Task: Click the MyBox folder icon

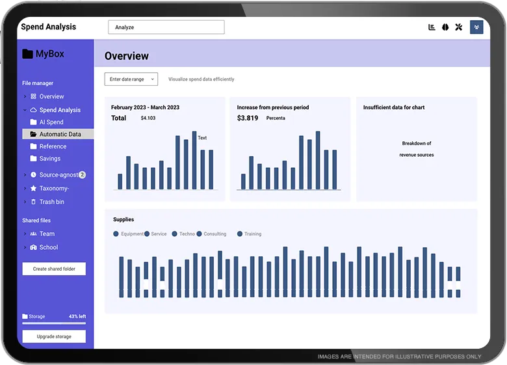Action: click(27, 54)
